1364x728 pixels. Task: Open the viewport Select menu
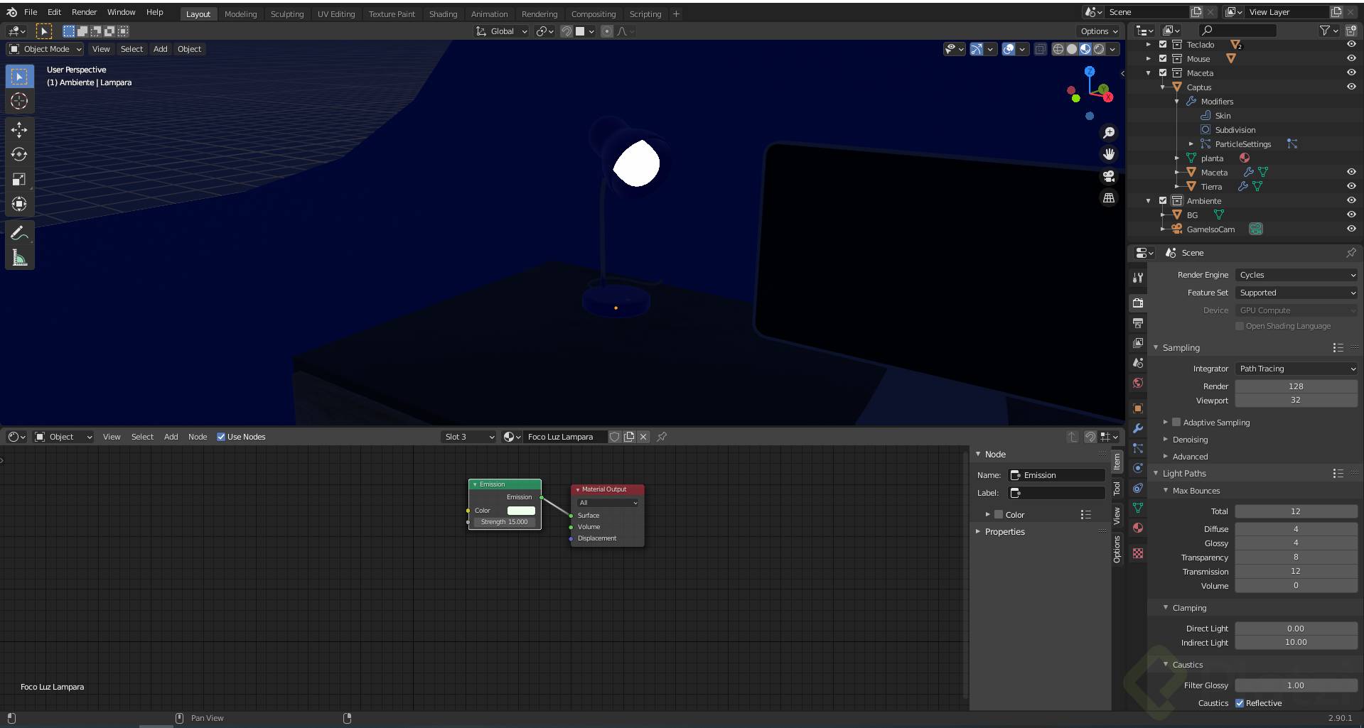131,49
